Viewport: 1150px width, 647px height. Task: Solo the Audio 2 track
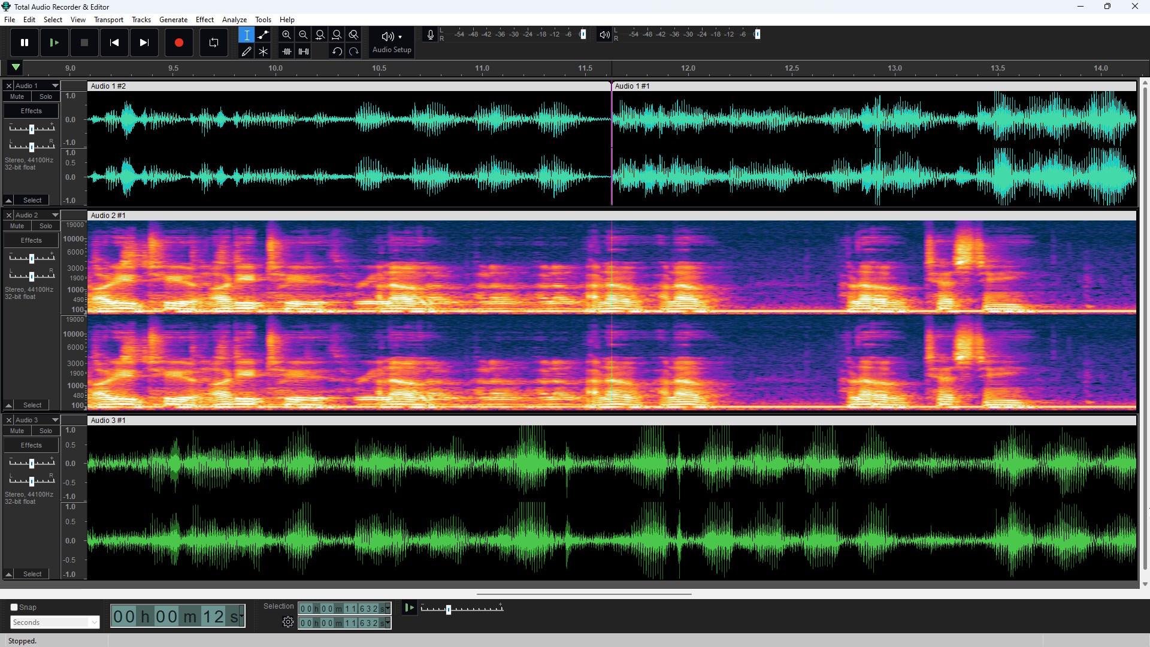tap(45, 225)
